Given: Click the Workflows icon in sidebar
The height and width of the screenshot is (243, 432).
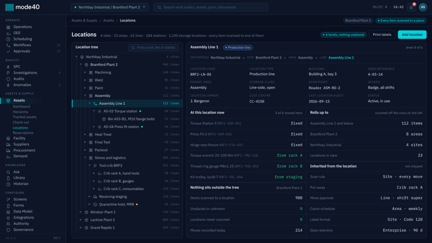Looking at the screenshot, I should [x=8, y=45].
